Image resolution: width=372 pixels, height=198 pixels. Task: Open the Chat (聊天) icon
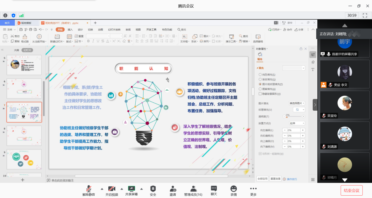[214, 189]
